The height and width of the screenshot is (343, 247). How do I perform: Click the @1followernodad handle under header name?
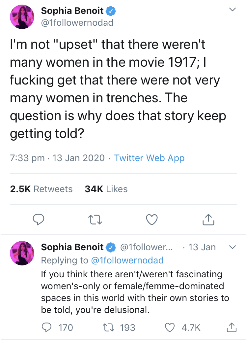[x=77, y=22]
